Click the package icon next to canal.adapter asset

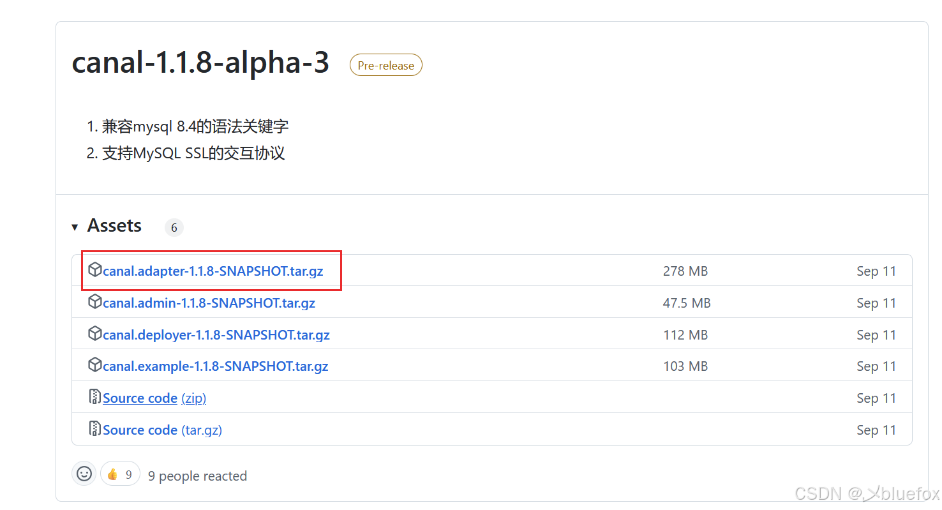94,270
